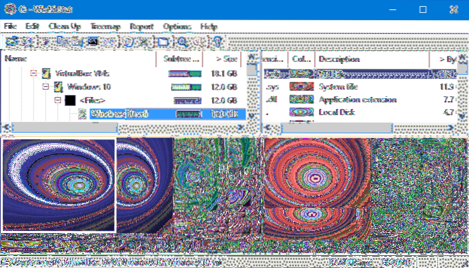This screenshot has height=268, width=469.
Task: Click the Explorer Here toolbar icon
Action: coord(78,42)
